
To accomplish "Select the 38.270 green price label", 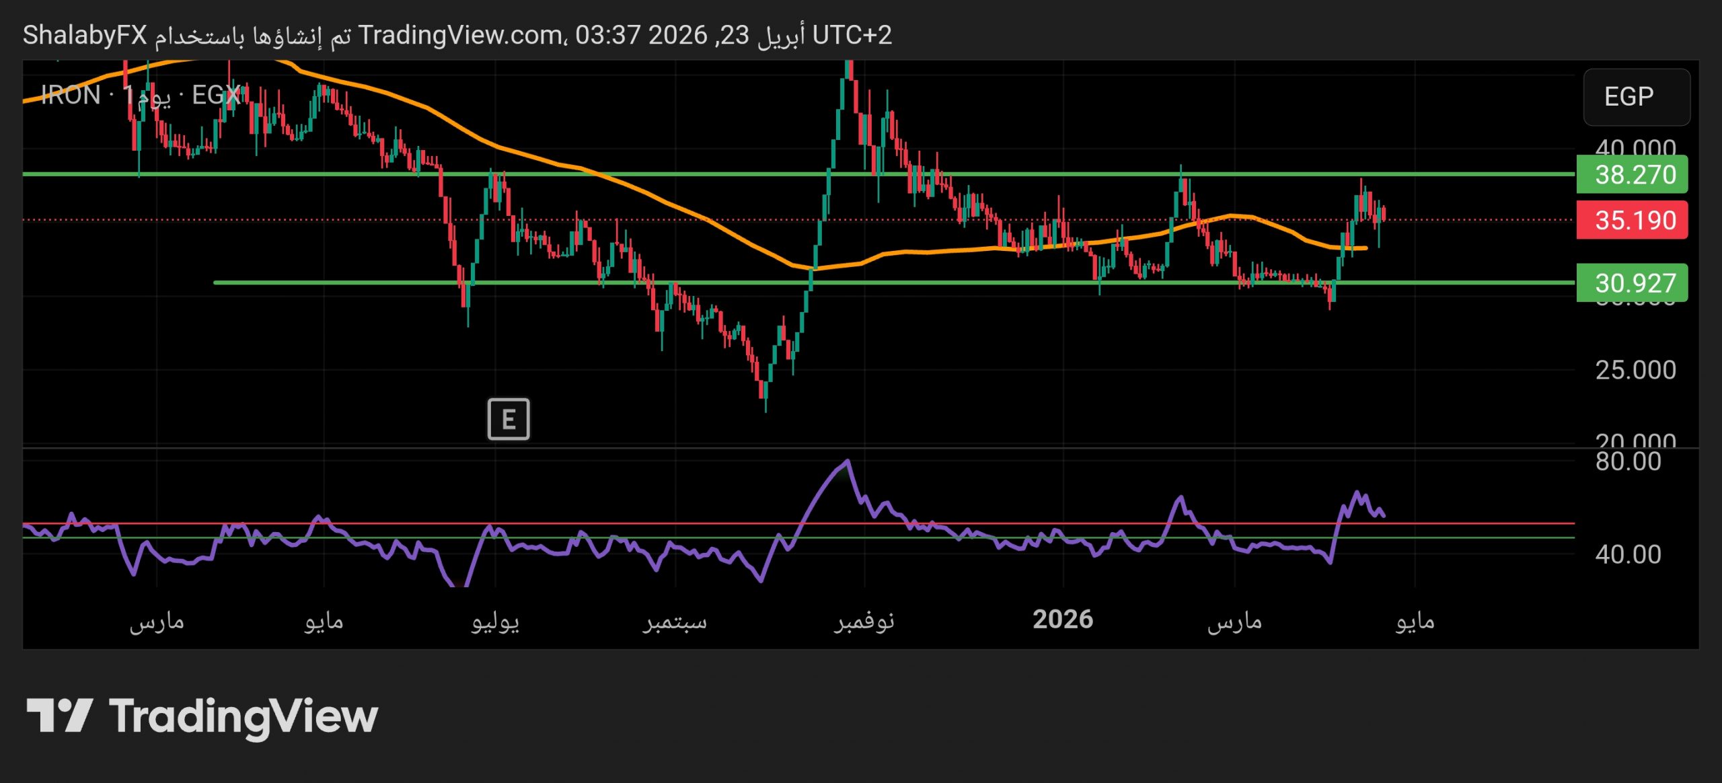I will click(1632, 175).
